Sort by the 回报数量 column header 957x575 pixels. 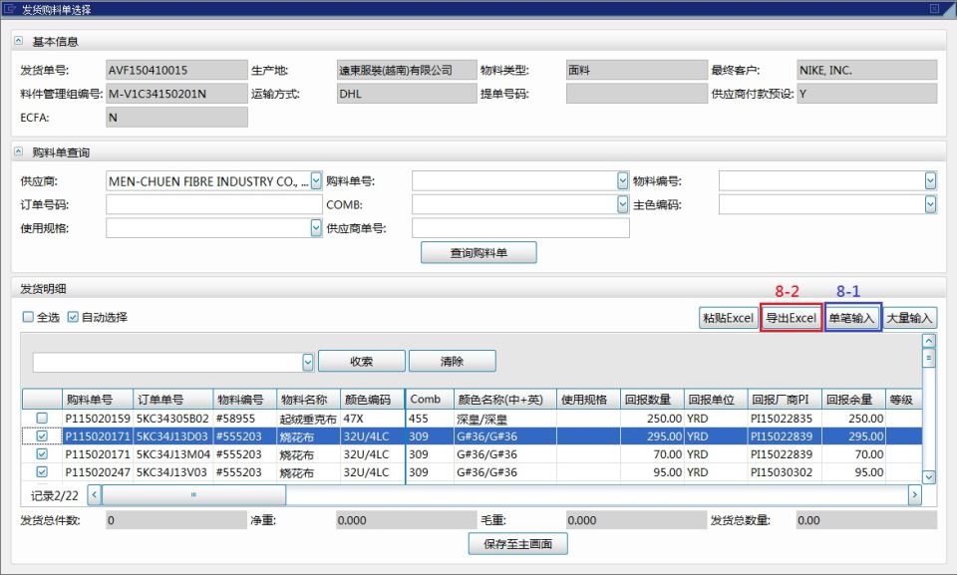point(654,400)
